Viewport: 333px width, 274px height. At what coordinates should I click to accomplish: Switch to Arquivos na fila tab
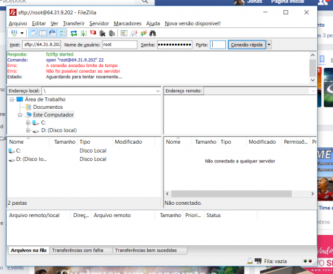(x=29, y=251)
